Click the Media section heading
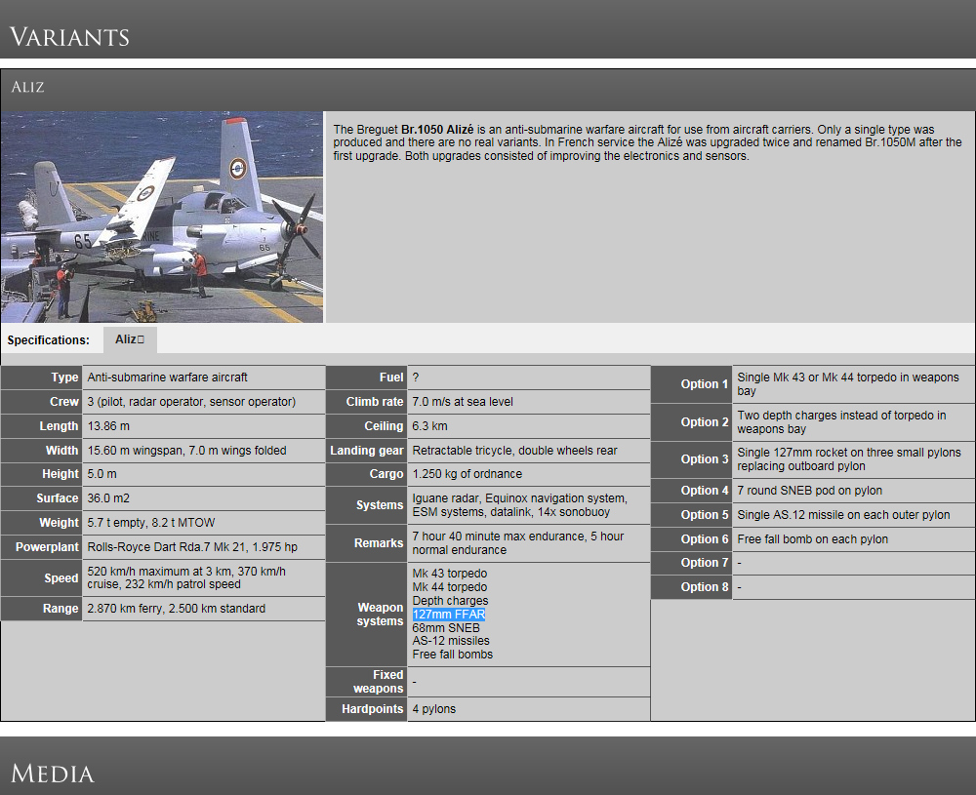The image size is (976, 795). pos(53,774)
